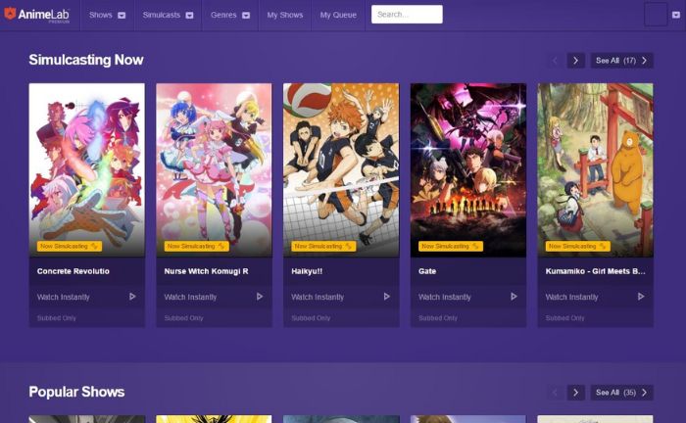Click Subbed Only under Nurse Witch Komugi R

point(184,318)
